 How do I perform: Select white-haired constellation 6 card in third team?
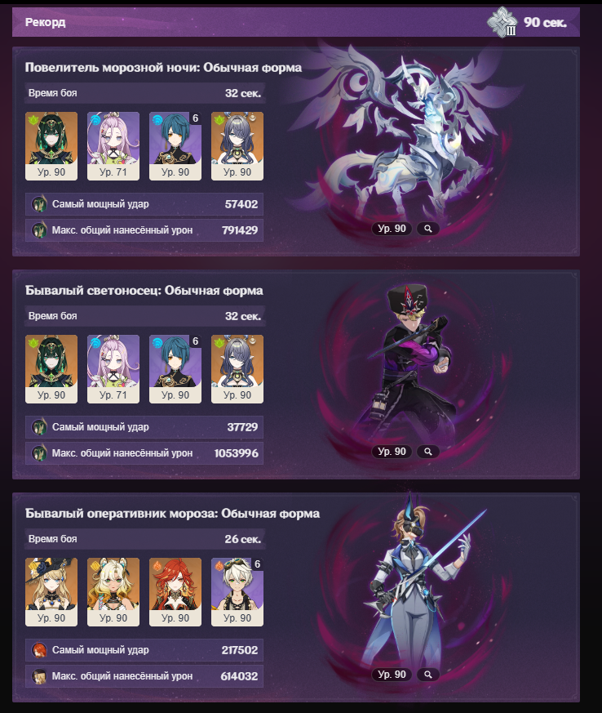(237, 591)
